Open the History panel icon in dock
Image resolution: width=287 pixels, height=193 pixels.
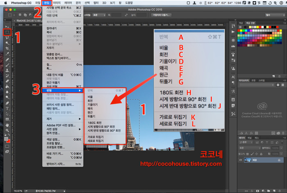233,26
